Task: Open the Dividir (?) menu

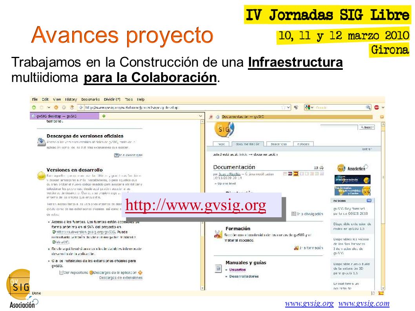Action: tap(112, 99)
